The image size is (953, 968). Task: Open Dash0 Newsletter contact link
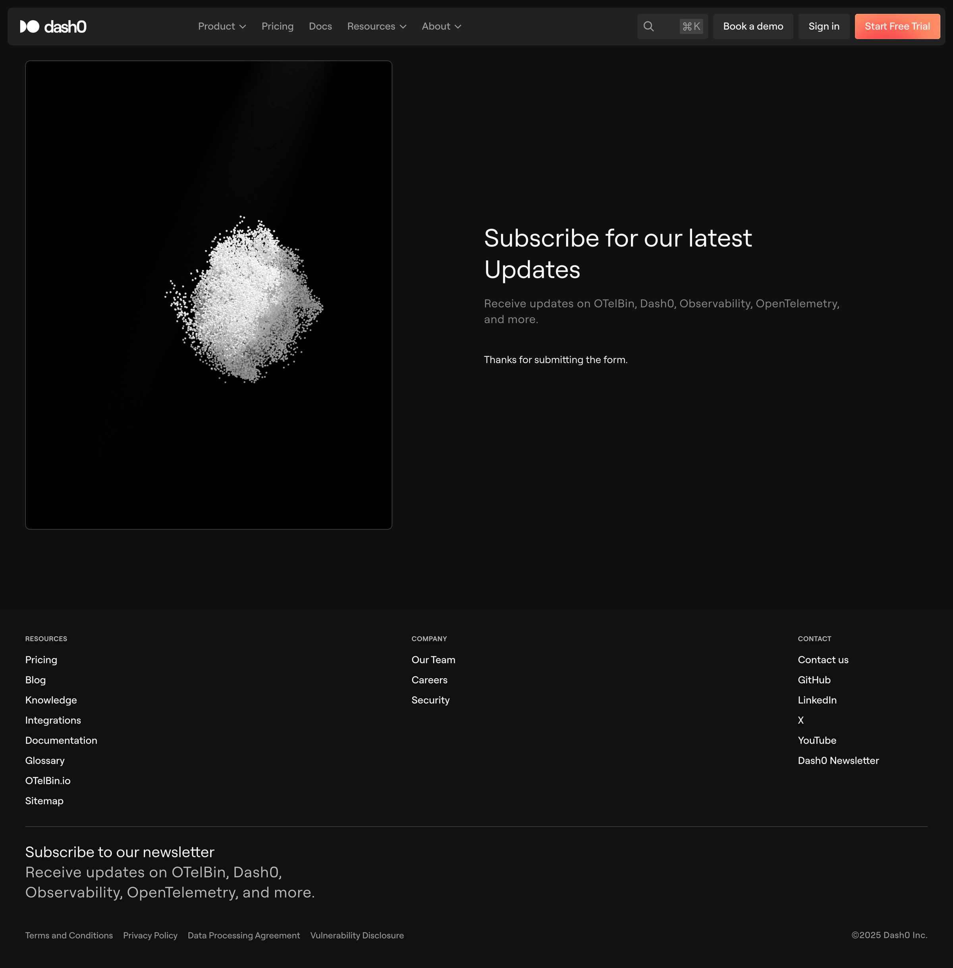(838, 760)
